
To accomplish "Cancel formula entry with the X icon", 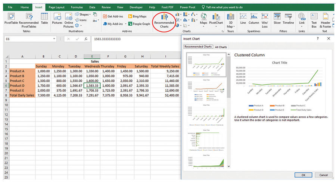I will click(68, 39).
